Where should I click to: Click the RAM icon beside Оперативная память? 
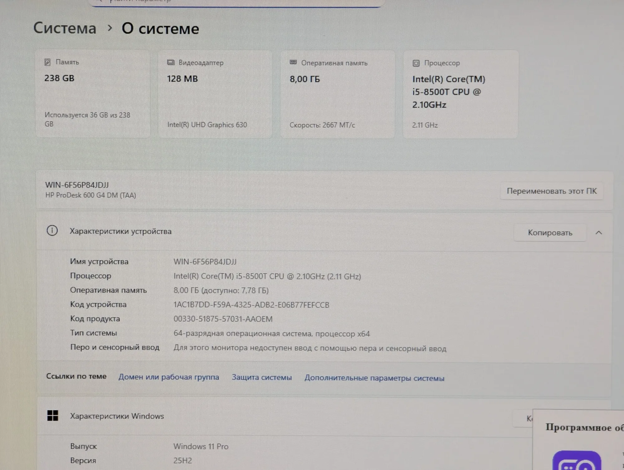coord(293,62)
